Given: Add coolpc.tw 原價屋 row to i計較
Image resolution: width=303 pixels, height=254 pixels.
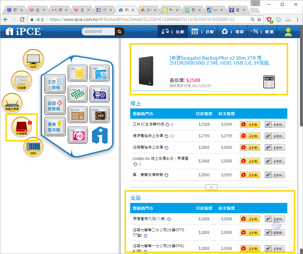Looking at the screenshot, I should [250, 161].
